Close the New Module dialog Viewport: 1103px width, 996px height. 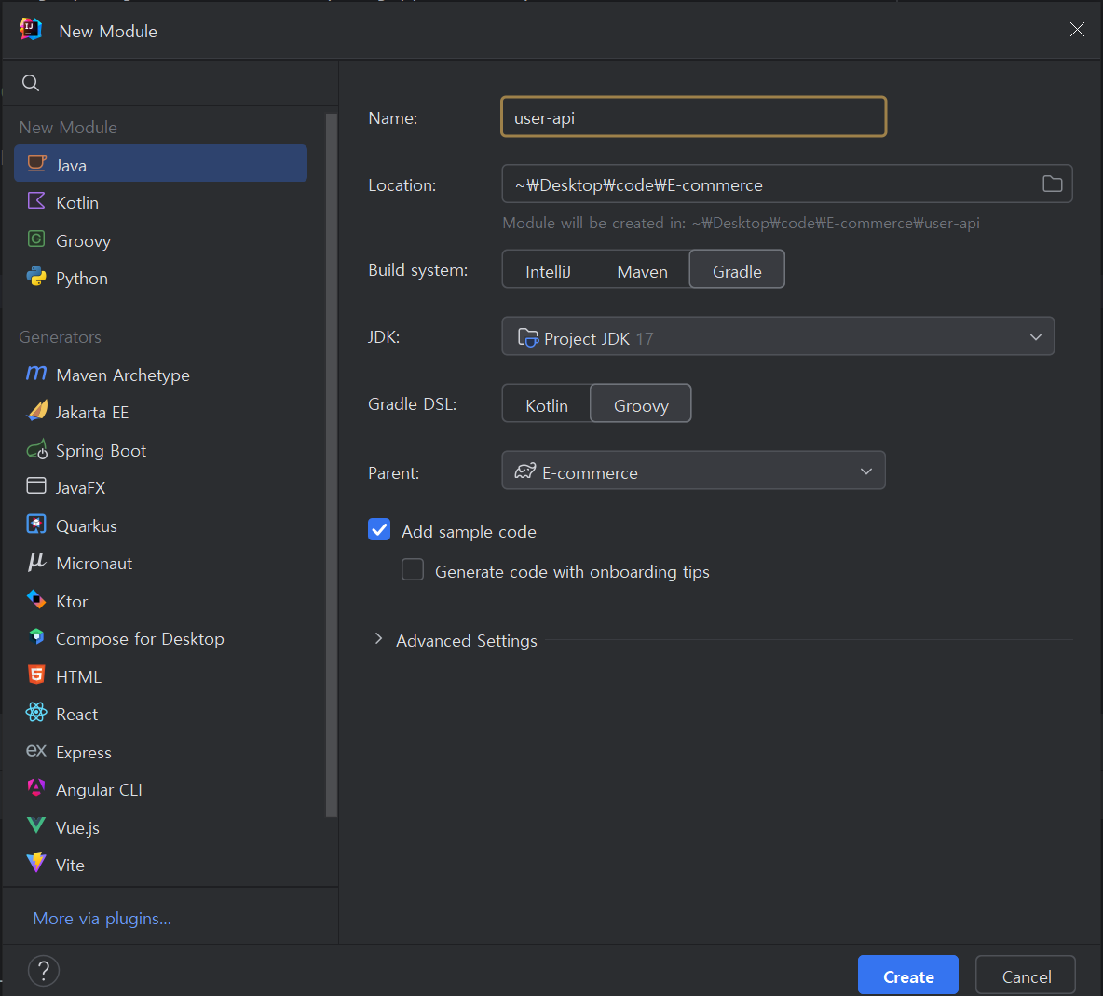pos(1077,30)
